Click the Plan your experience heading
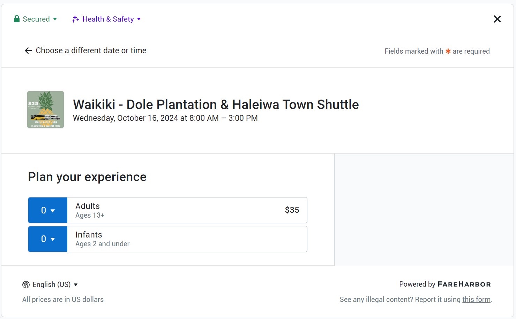 tap(87, 177)
